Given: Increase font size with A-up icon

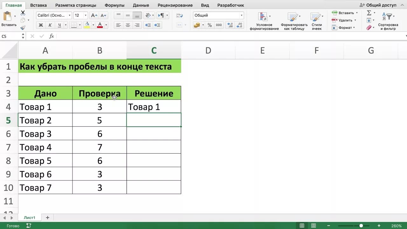Looking at the screenshot, I should [94, 15].
